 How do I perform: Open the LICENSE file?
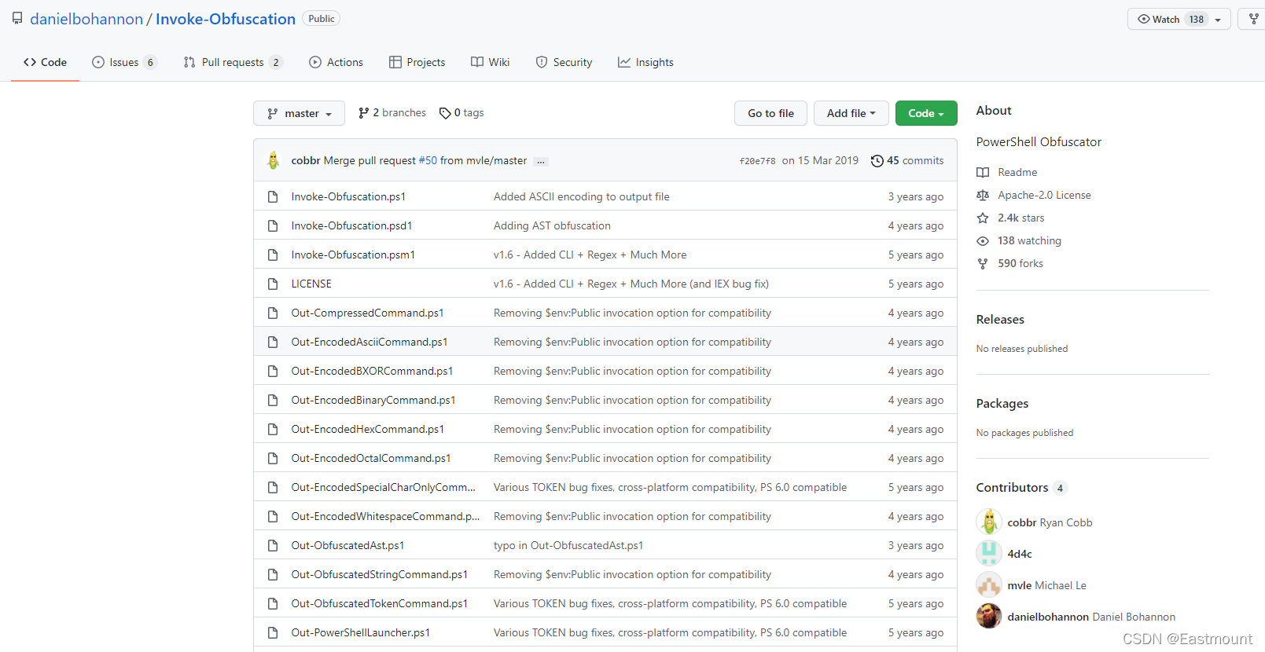(311, 284)
